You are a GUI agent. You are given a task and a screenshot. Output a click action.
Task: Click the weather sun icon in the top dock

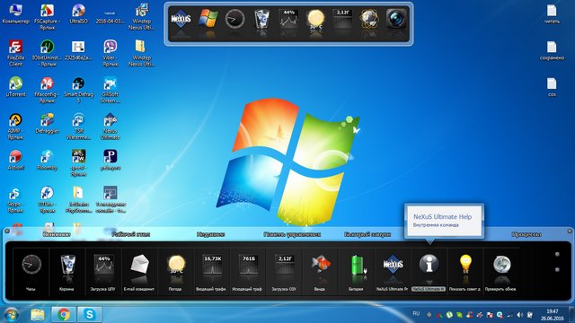[315, 19]
